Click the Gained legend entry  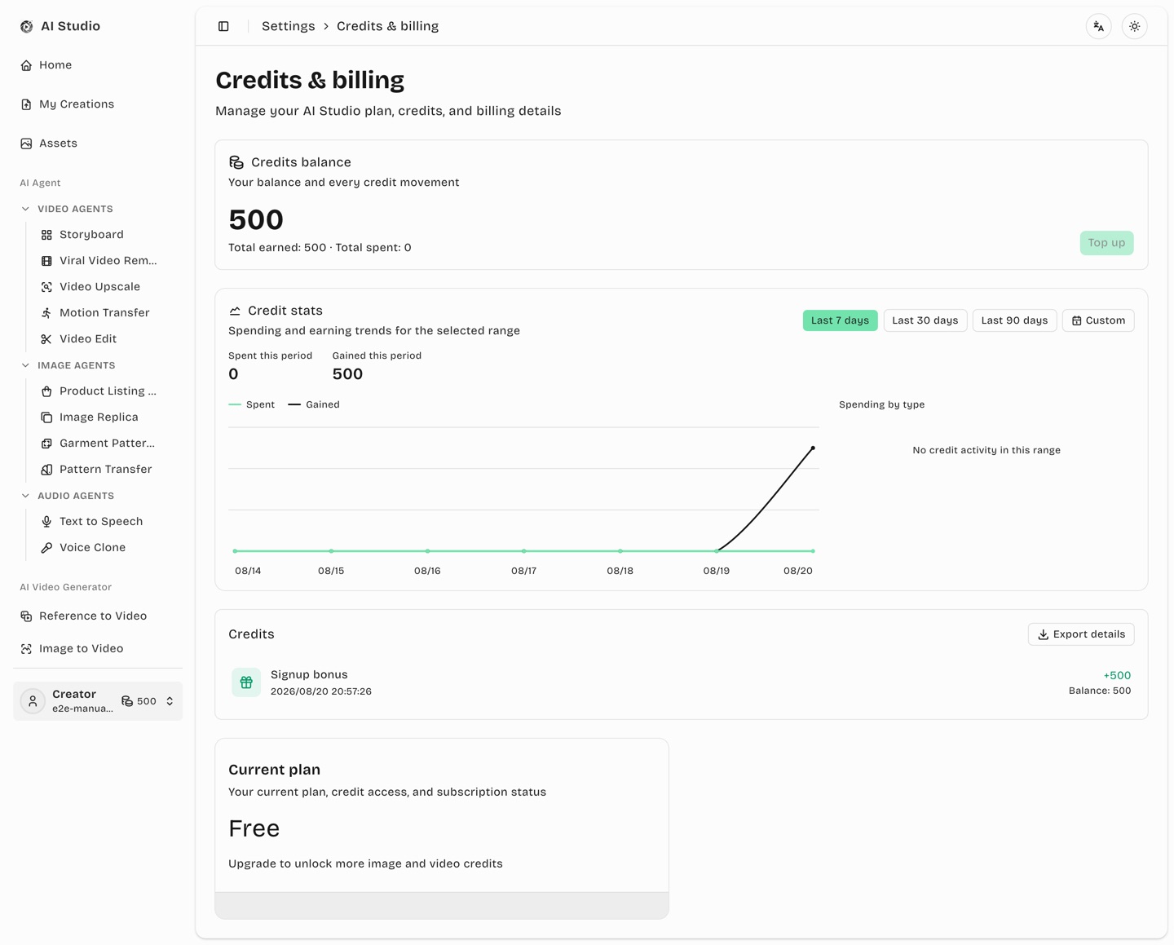(x=314, y=404)
